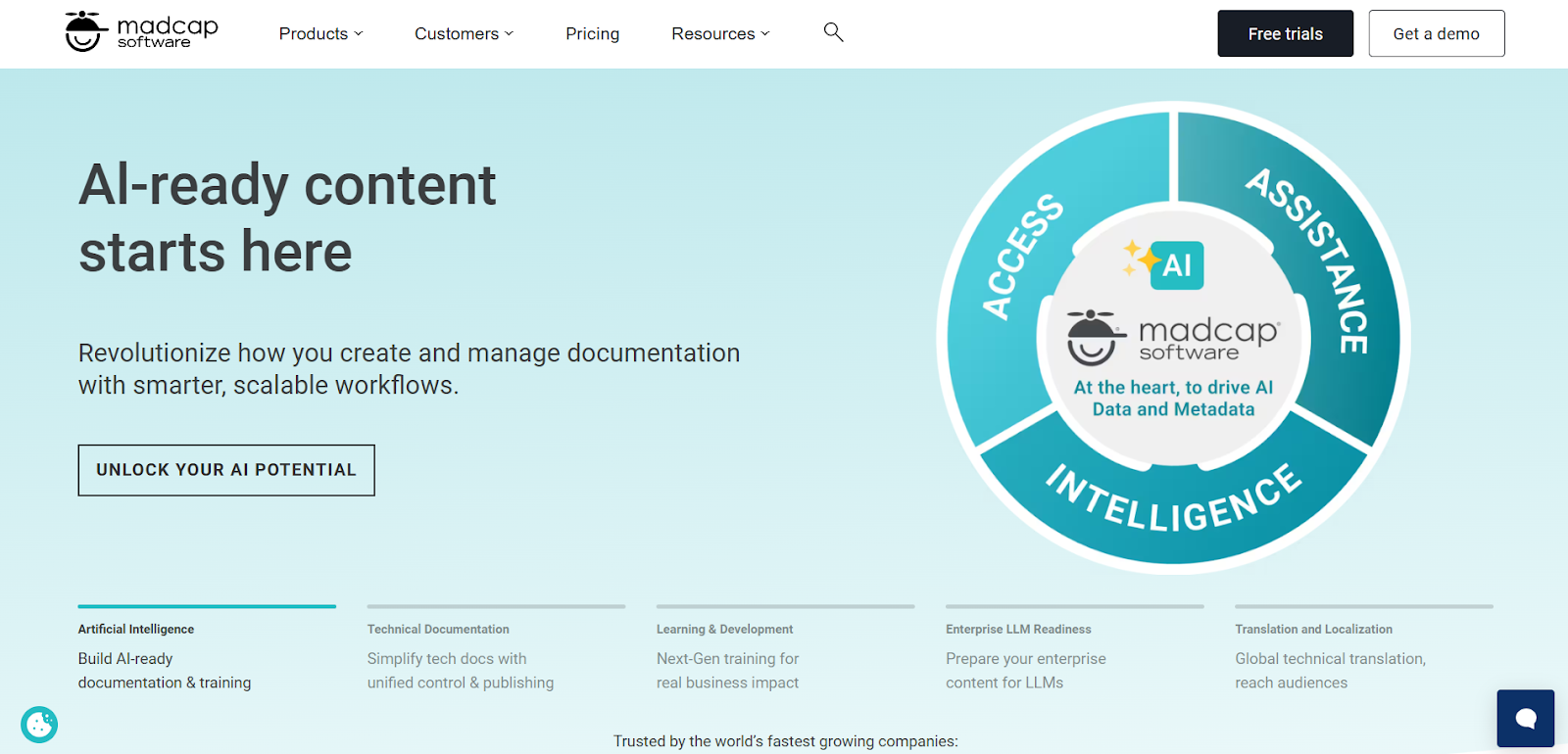Click the Free trials button
1568x754 pixels.
coord(1285,33)
